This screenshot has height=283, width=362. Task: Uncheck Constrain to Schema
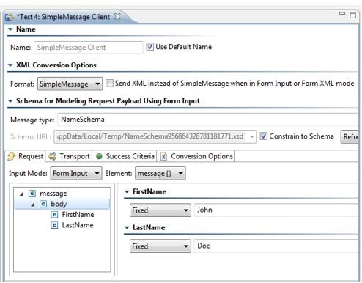click(263, 136)
